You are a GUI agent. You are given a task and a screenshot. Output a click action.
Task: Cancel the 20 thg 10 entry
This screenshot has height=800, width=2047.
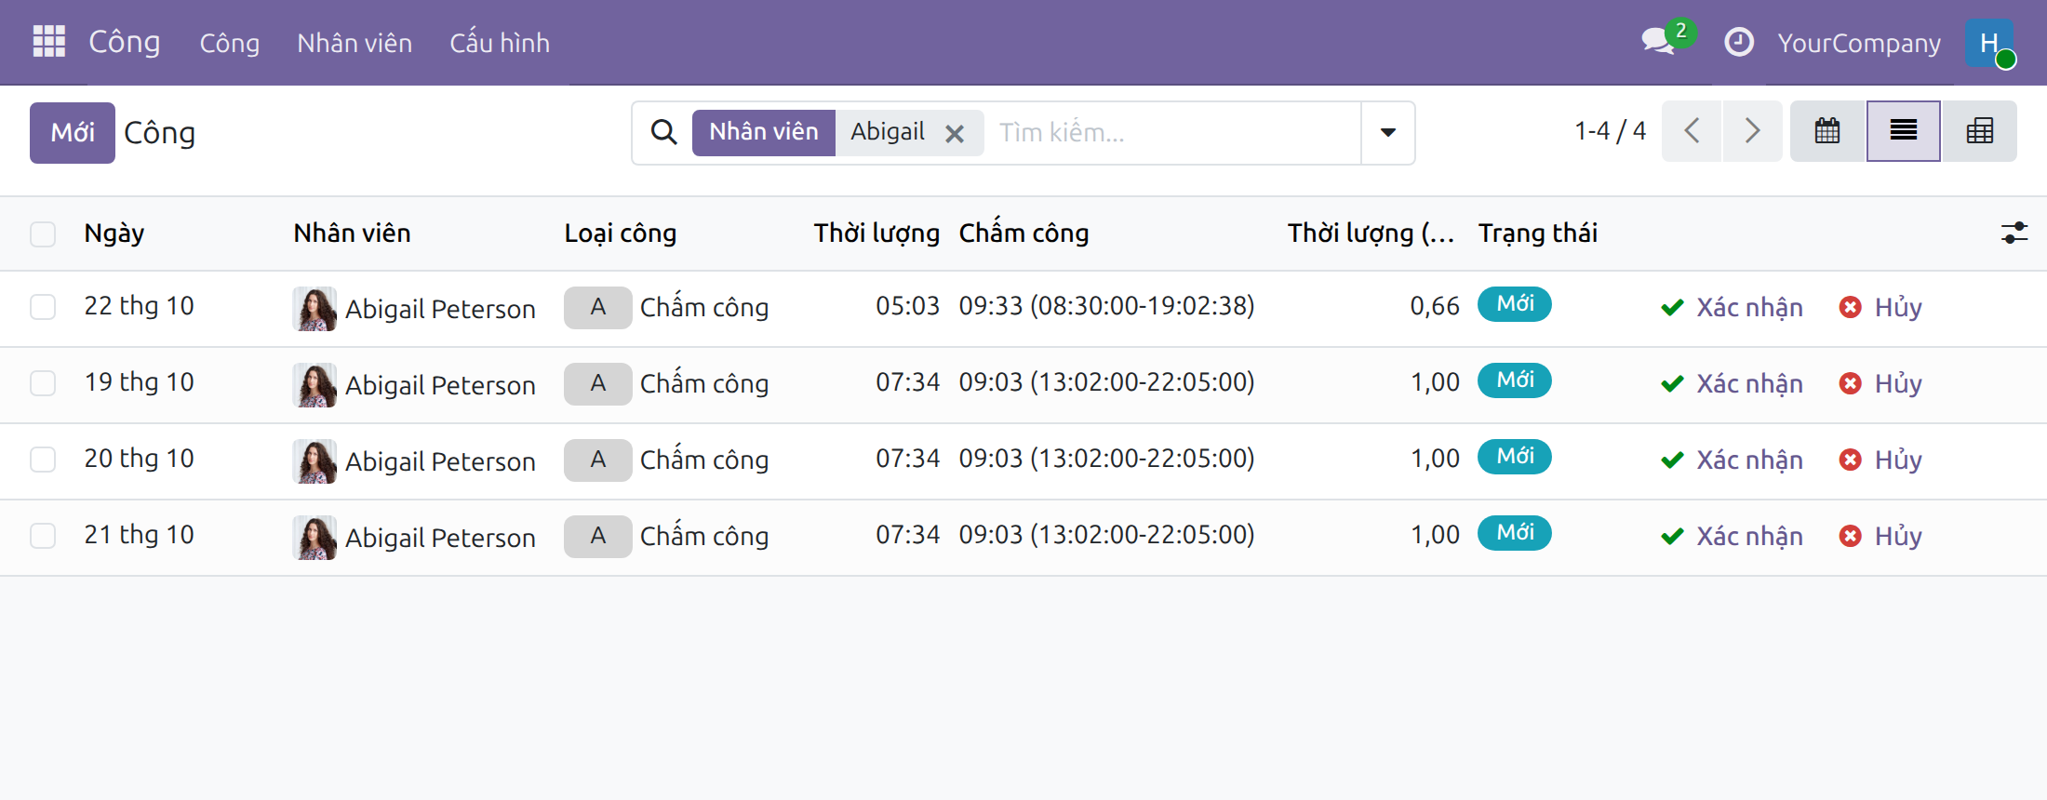1880,460
